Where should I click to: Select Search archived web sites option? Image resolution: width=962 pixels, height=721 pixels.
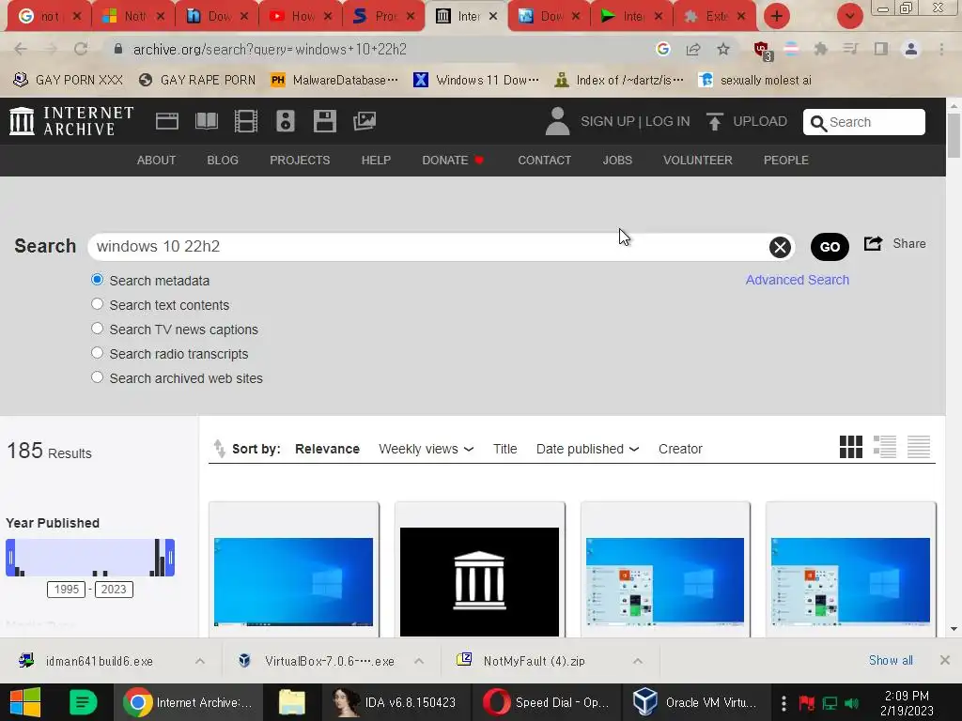97,377
